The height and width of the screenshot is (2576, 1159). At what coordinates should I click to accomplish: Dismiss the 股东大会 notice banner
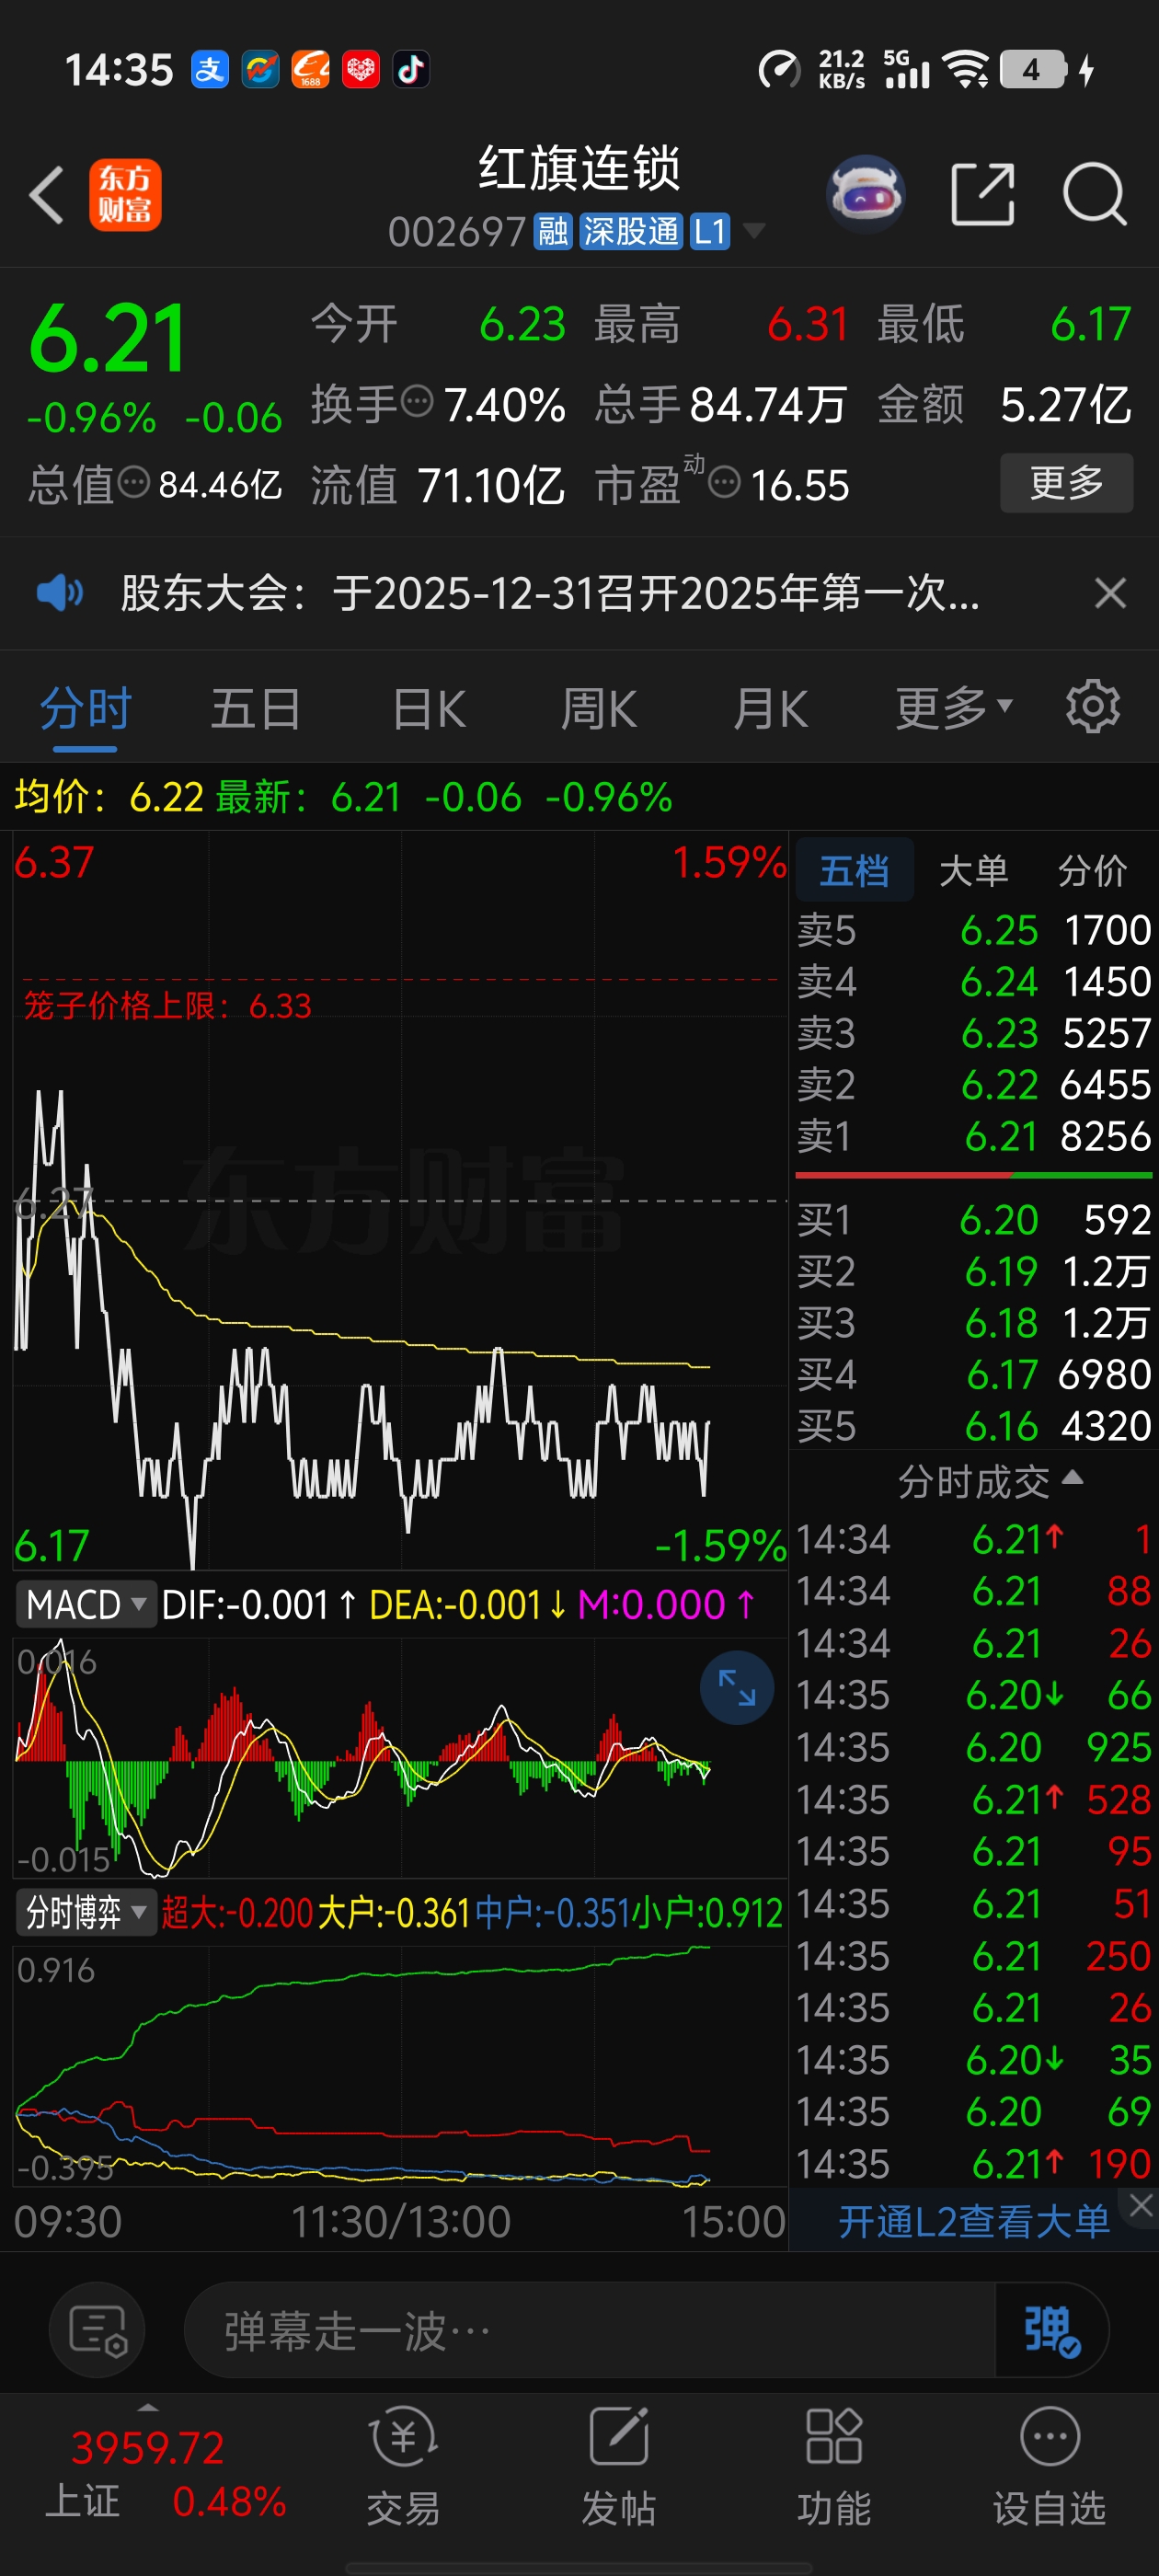pyautogui.click(x=1110, y=593)
